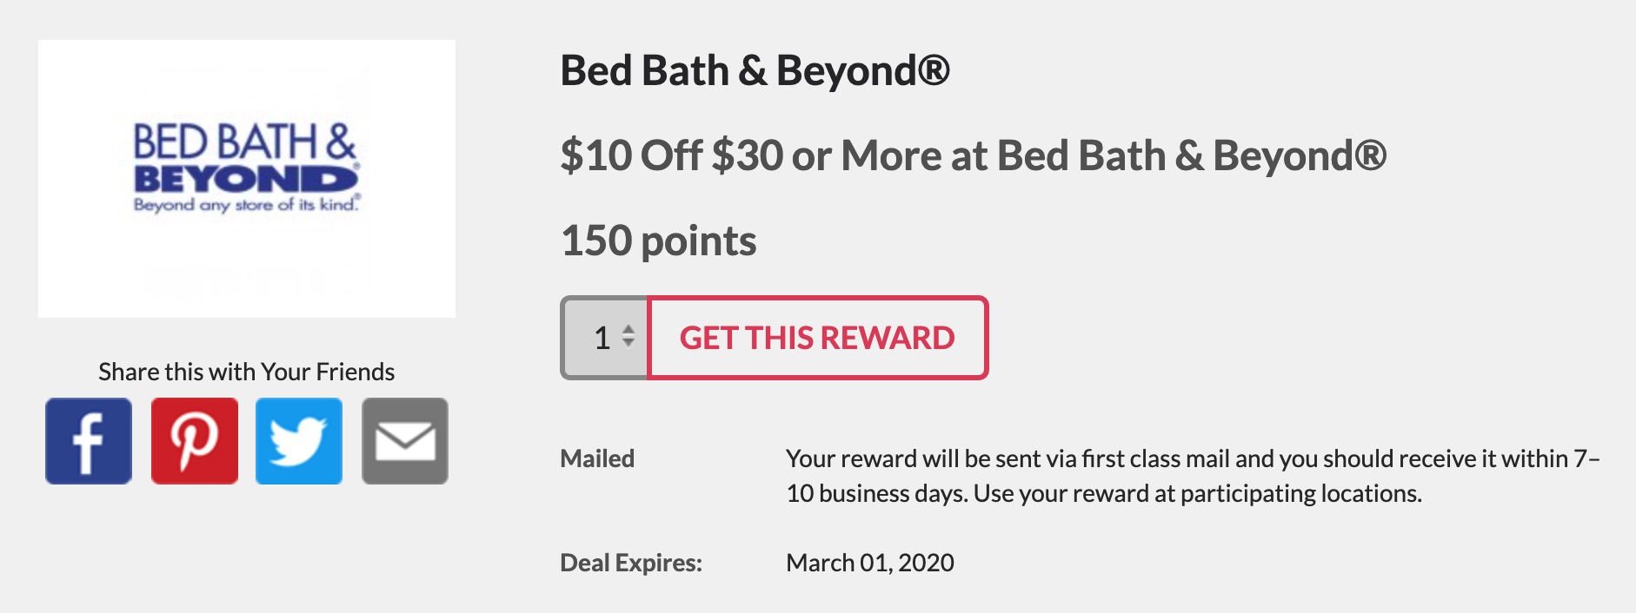Click the Bed Bath & Beyond® title
Viewport: 1636px width, 613px height.
tap(755, 71)
